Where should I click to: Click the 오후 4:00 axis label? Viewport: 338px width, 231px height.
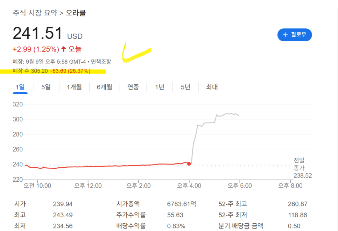click(x=189, y=186)
